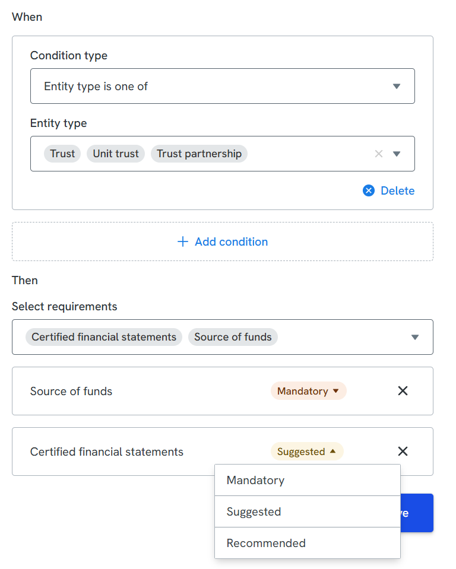The width and height of the screenshot is (456, 569).
Task: Collapse the Suggested level badge dropdown
Action: coord(307,452)
